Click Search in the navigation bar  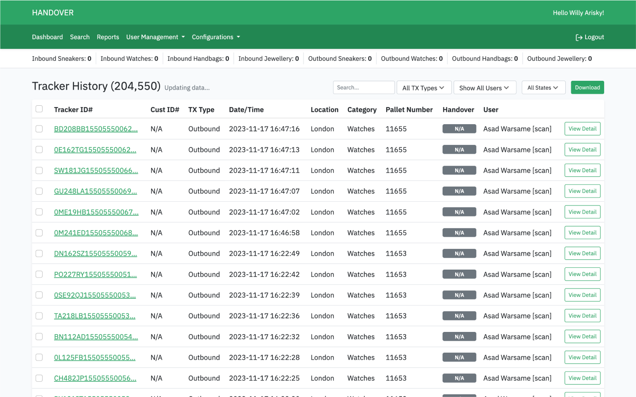point(80,37)
